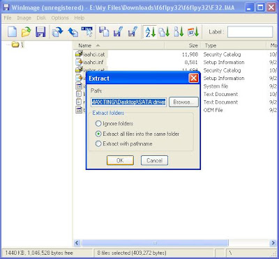Click the Write disk toolbar icon
The height and width of the screenshot is (259, 279).
73,31
